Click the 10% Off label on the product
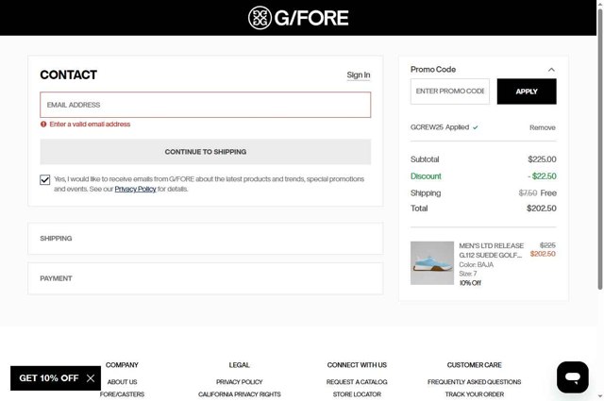Image resolution: width=604 pixels, height=401 pixels. tap(470, 283)
